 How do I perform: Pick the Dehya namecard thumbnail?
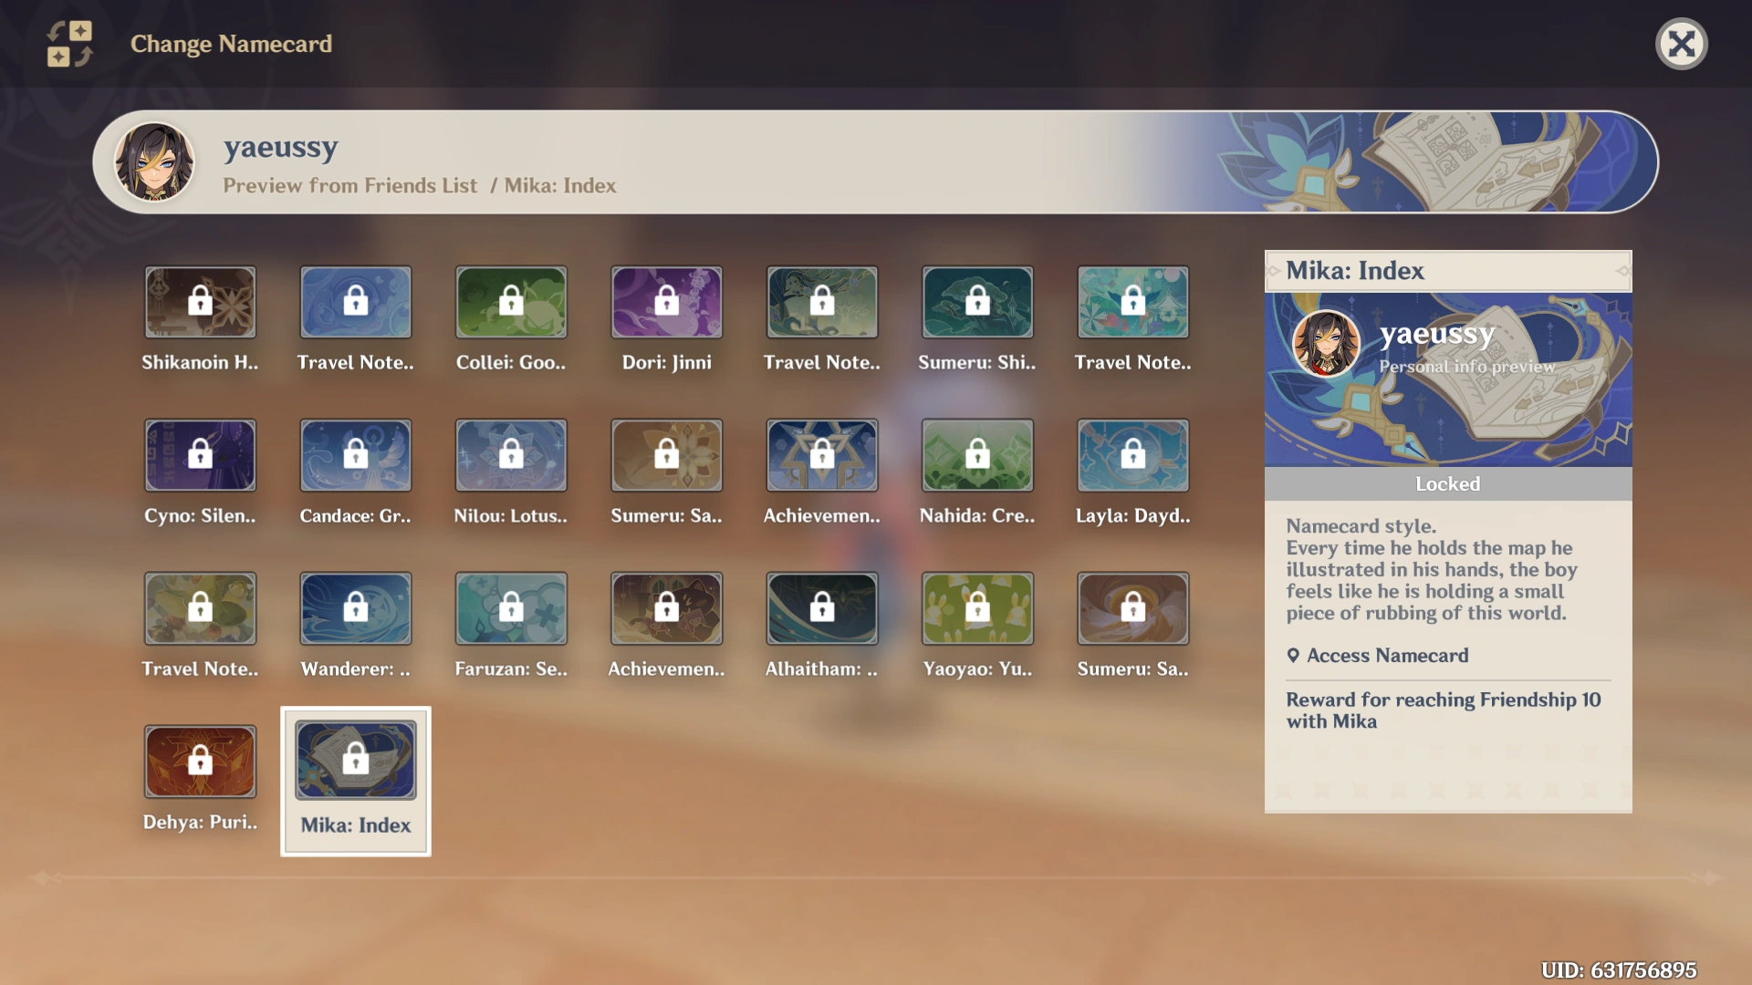(x=200, y=762)
